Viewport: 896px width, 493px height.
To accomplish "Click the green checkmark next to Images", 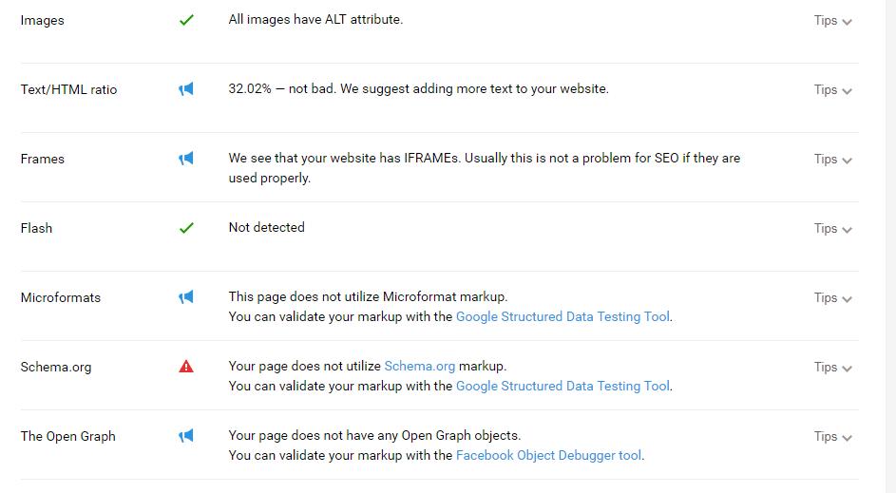I will pos(186,21).
